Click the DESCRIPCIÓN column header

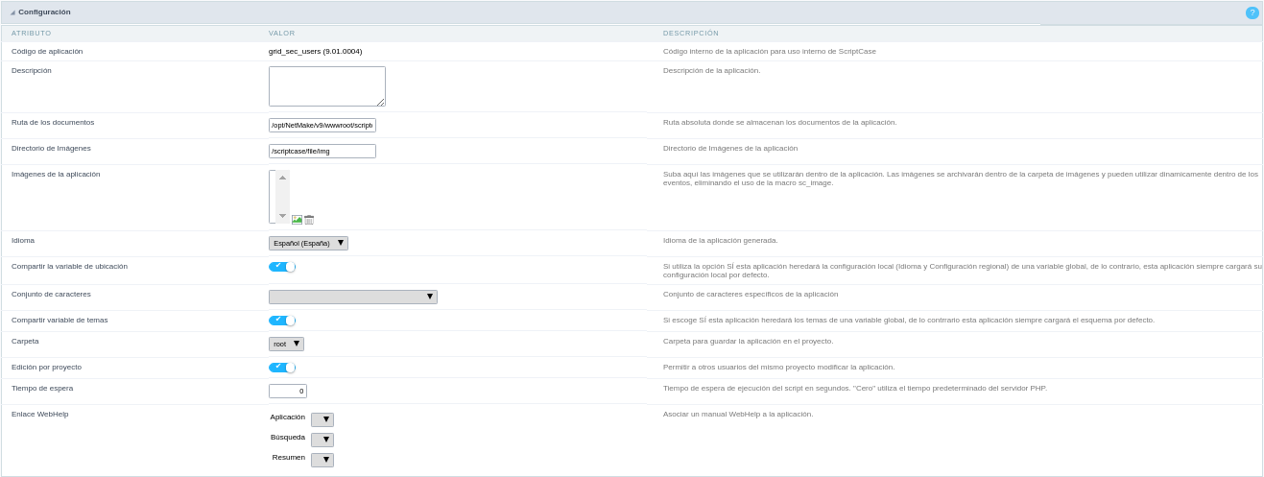(691, 34)
